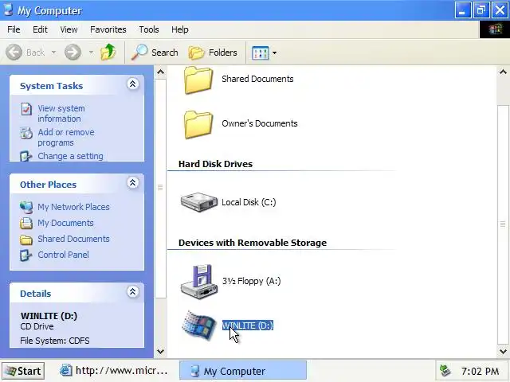
Task: Click the Add or remove programs icon
Action: pyautogui.click(x=26, y=133)
